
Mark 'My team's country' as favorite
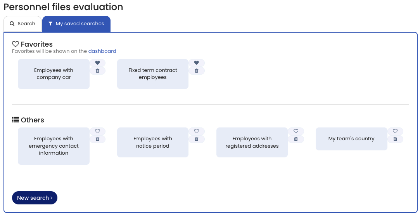pyautogui.click(x=395, y=131)
